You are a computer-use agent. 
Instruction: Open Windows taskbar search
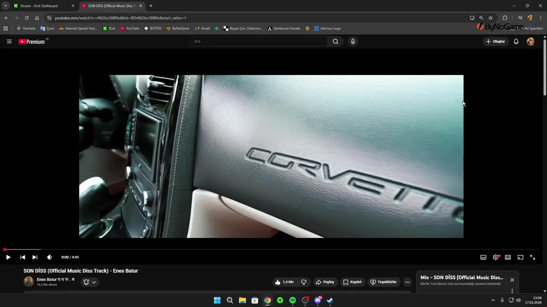(230, 300)
